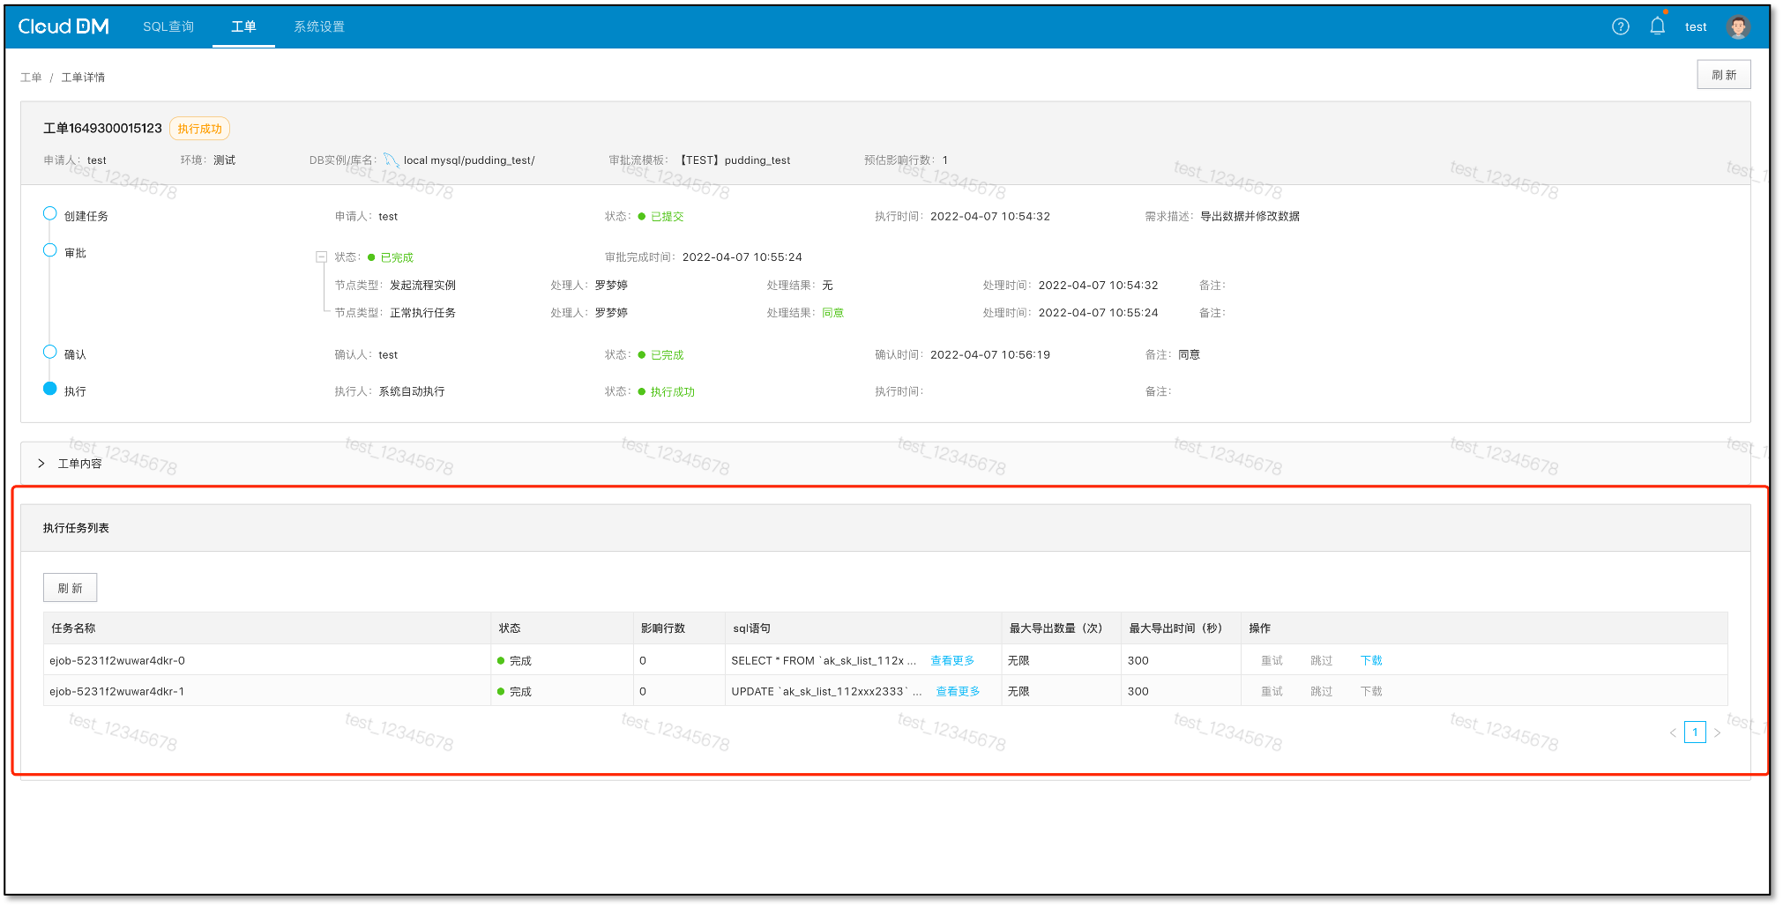This screenshot has height=907, width=1783.
Task: Click the 创建任务 step circle
Action: (x=50, y=213)
